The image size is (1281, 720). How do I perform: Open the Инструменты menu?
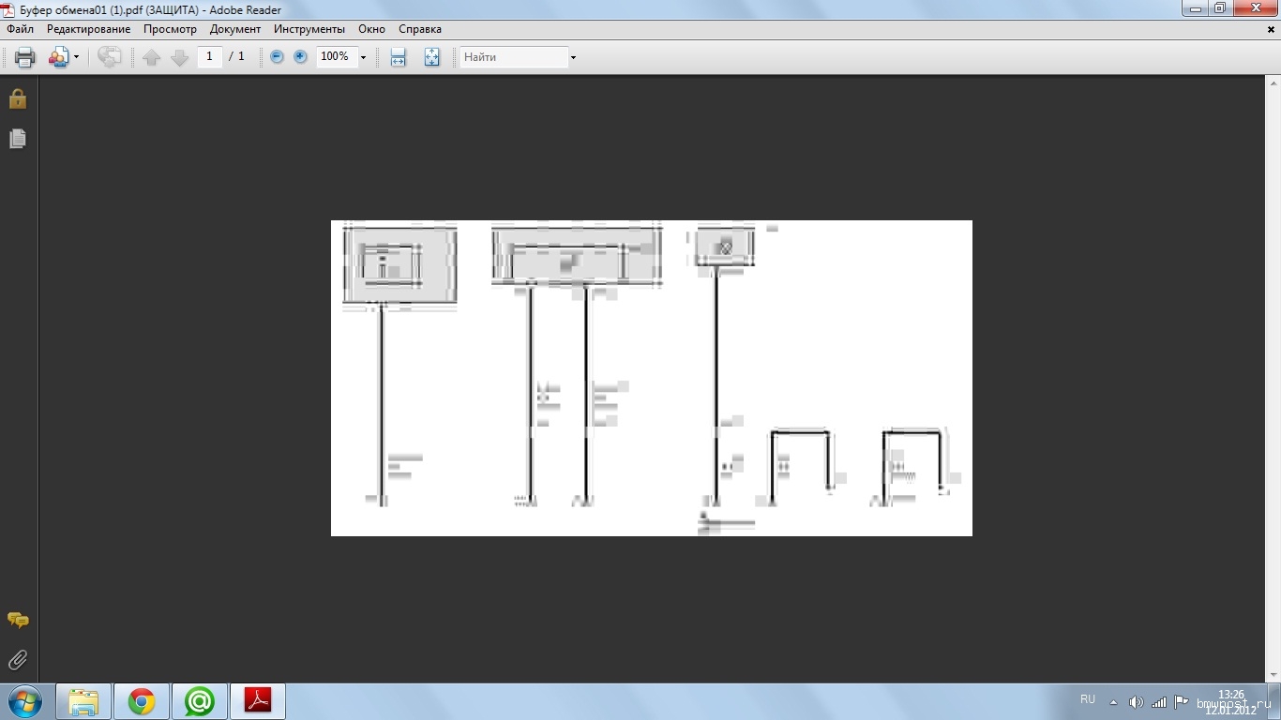click(309, 29)
